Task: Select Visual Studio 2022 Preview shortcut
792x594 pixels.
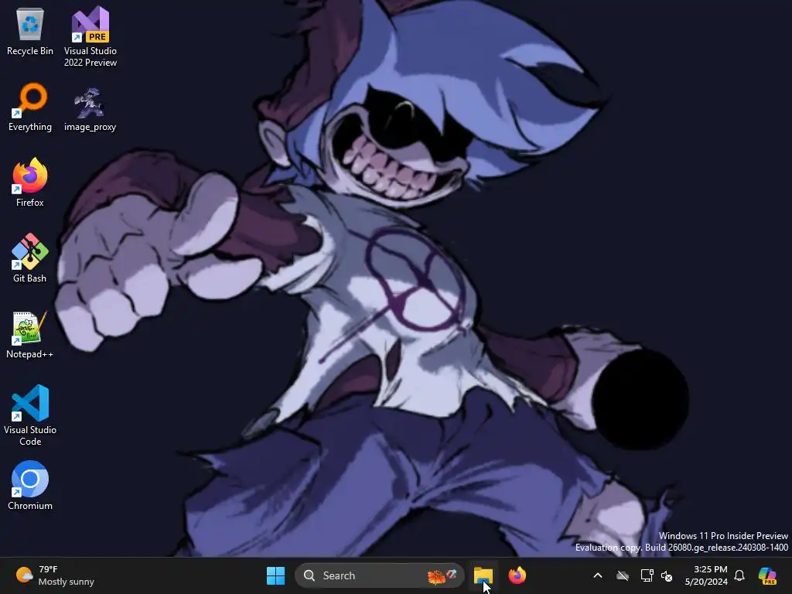Action: tap(90, 36)
